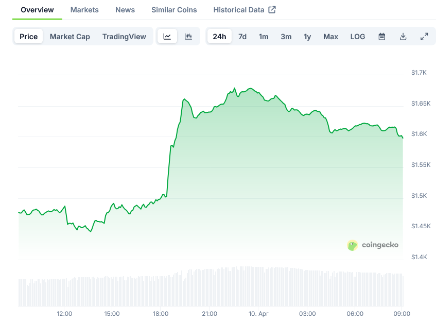Image resolution: width=436 pixels, height=322 pixels.
Task: Select the Overview tab
Action: point(37,10)
